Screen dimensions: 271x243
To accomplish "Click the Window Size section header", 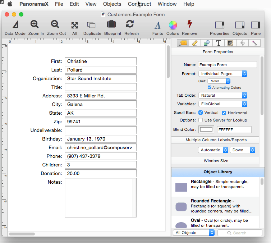I will tap(215, 161).
